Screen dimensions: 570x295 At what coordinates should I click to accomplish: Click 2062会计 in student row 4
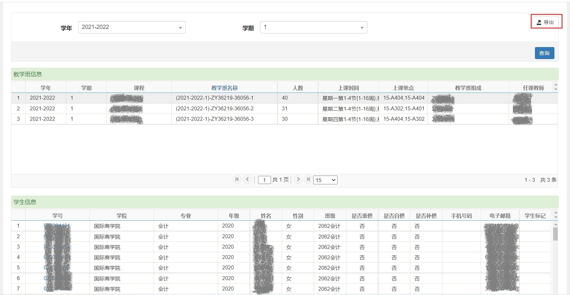[x=329, y=257]
